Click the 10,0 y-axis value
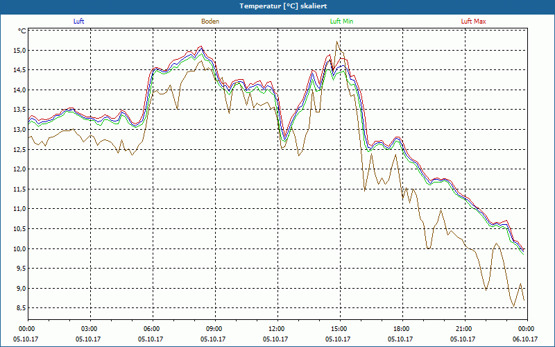This screenshot has width=555, height=347. [20, 248]
